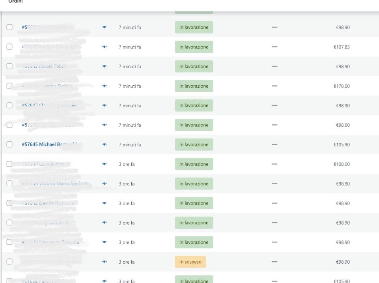Click the €108,00 order total
This screenshot has width=379, height=283.
(x=341, y=164)
